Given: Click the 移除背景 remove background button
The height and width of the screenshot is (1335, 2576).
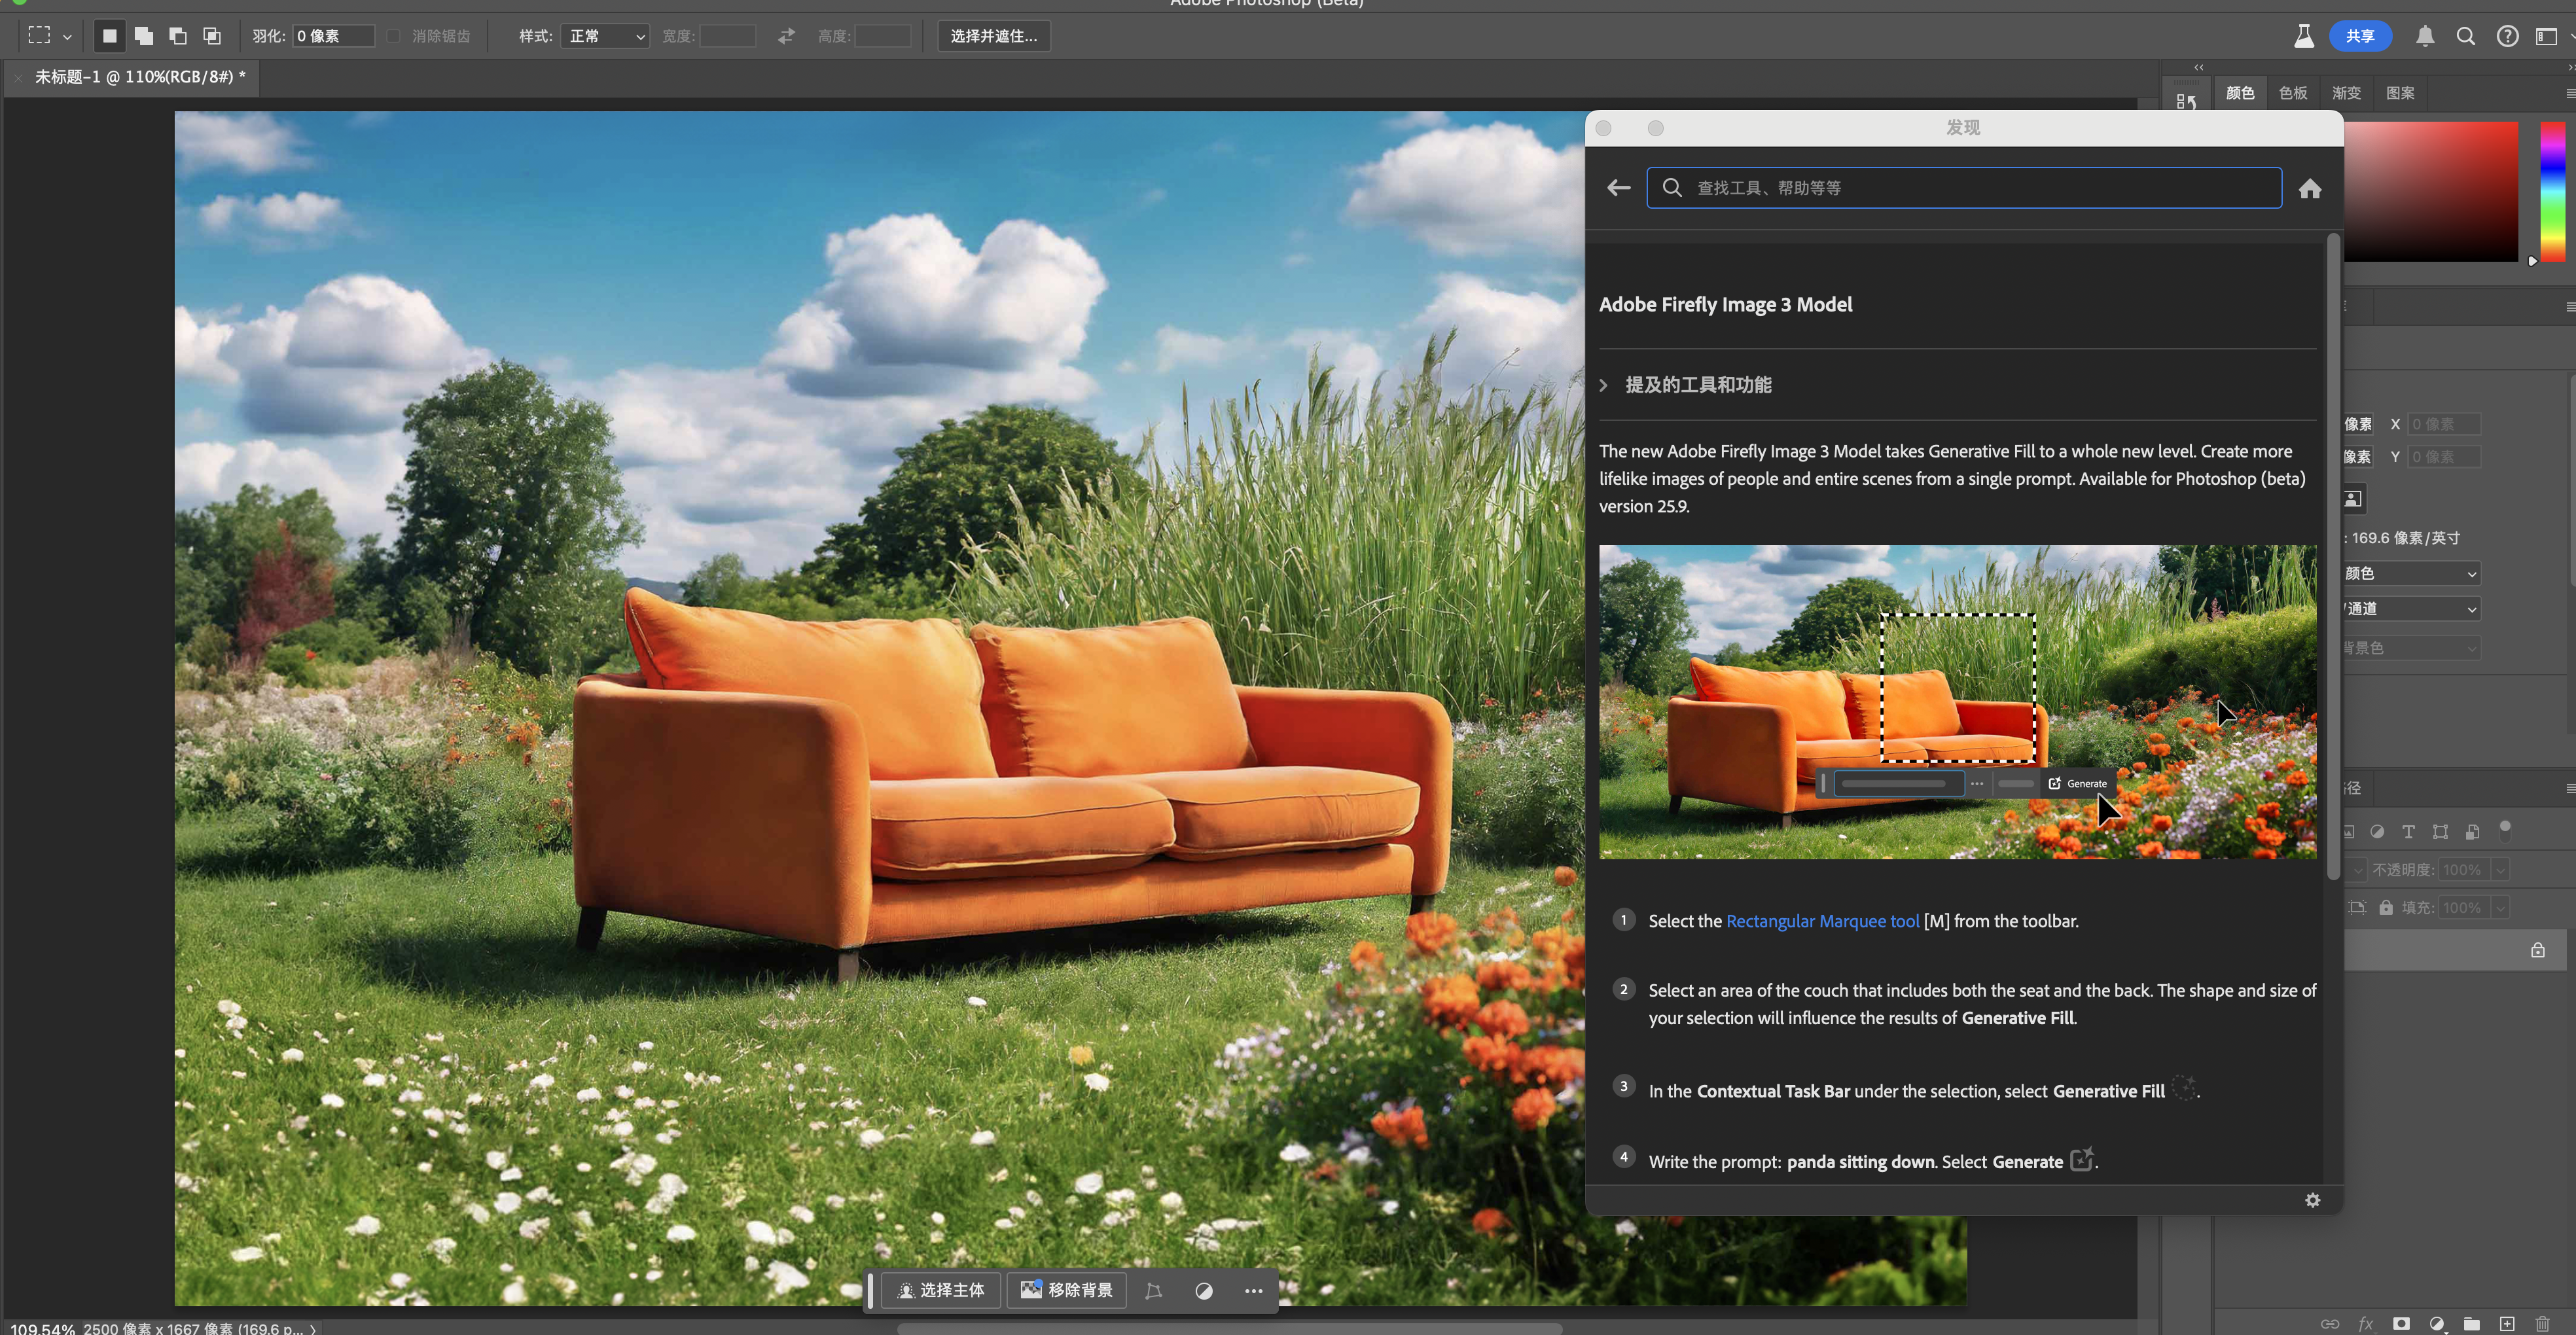Looking at the screenshot, I should [1066, 1290].
